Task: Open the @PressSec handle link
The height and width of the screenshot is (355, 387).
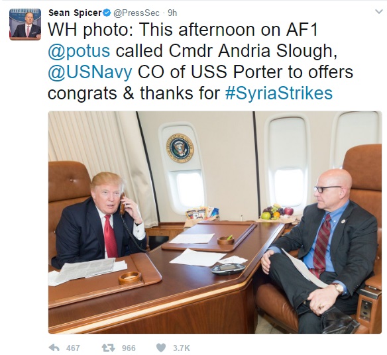Action: (x=137, y=13)
